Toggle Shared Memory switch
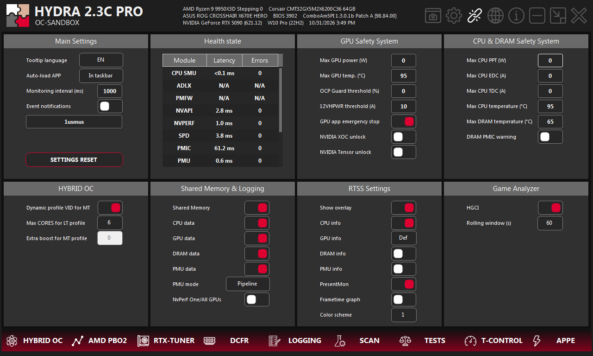Viewport: 593px width, 356px height. coord(257,208)
